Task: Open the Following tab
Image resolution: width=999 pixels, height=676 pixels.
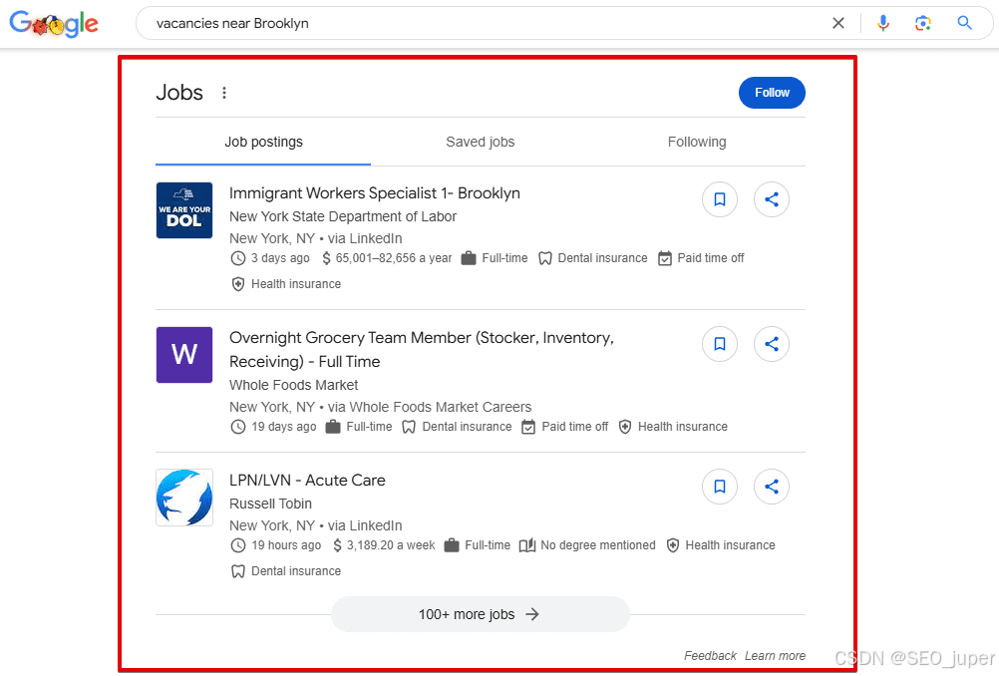Action: pos(696,143)
